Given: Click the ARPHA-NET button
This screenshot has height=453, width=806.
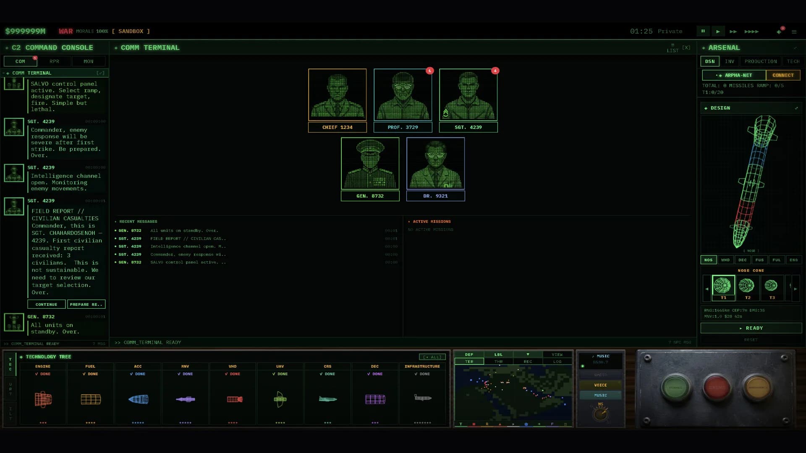Looking at the screenshot, I should pos(734,75).
